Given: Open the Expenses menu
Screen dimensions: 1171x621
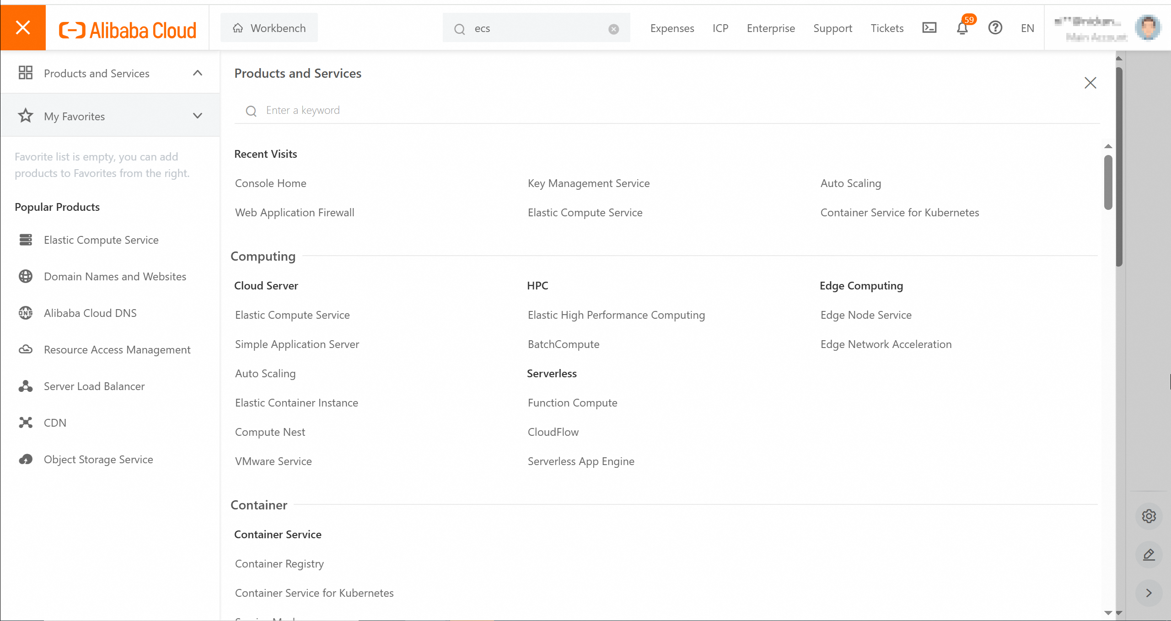Looking at the screenshot, I should [x=672, y=28].
